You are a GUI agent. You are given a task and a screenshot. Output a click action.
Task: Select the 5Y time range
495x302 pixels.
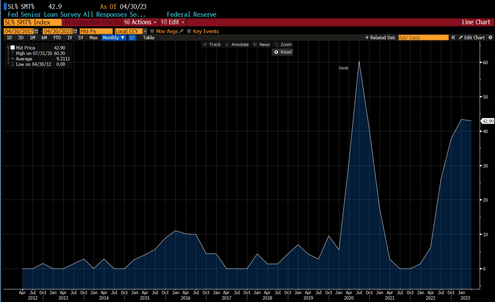(81, 38)
